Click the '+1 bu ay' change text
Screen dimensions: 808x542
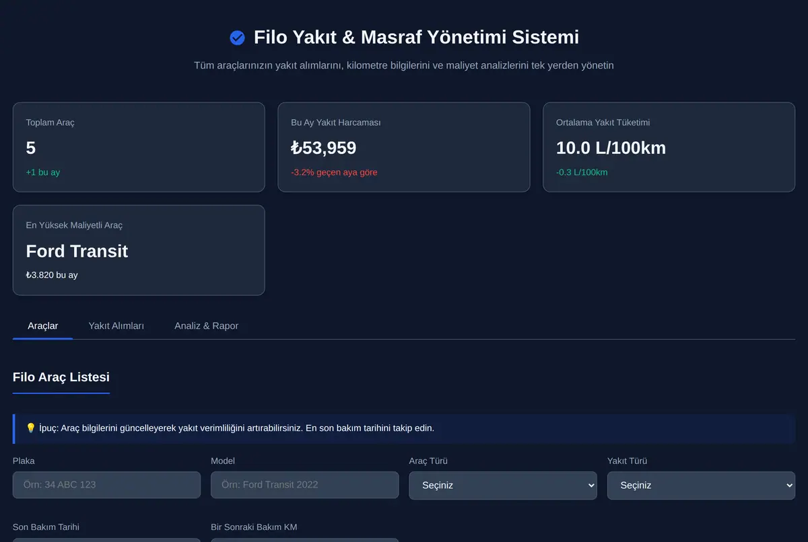tap(43, 172)
